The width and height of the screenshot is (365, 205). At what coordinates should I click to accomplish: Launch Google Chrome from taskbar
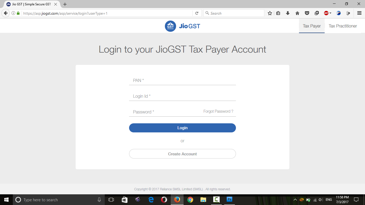click(x=190, y=200)
